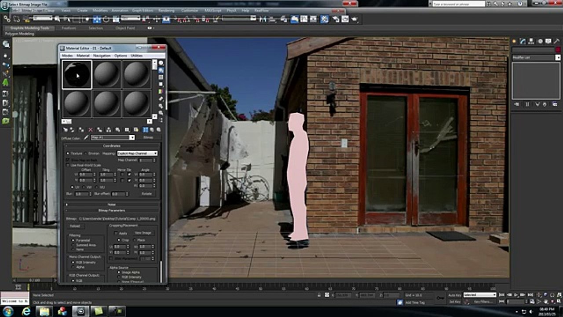Select the Pyramidal filtering option

[x=73, y=240]
